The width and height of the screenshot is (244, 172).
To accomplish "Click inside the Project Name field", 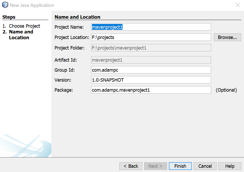I will click(x=151, y=27).
